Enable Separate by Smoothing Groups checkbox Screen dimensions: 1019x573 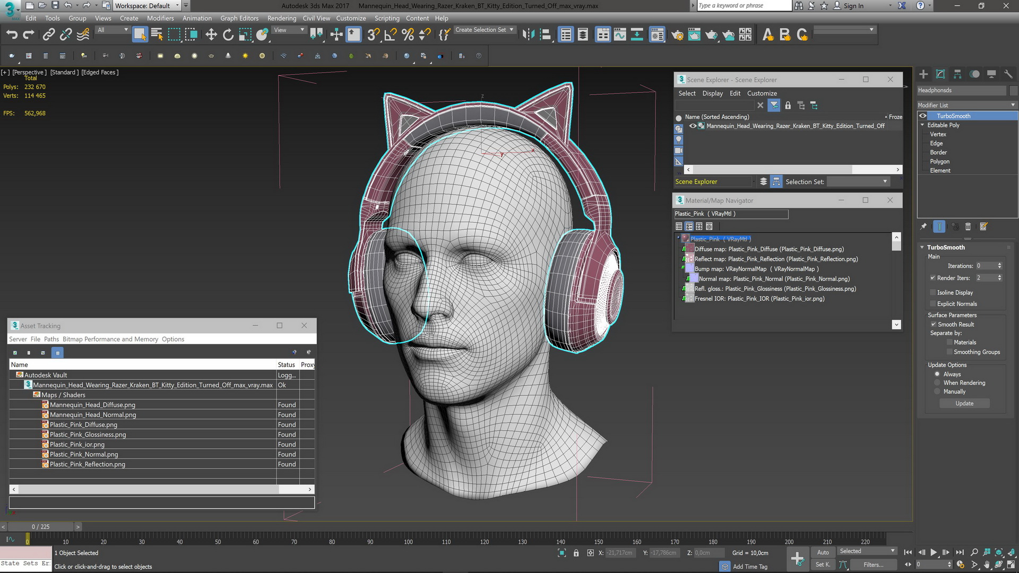coord(949,352)
